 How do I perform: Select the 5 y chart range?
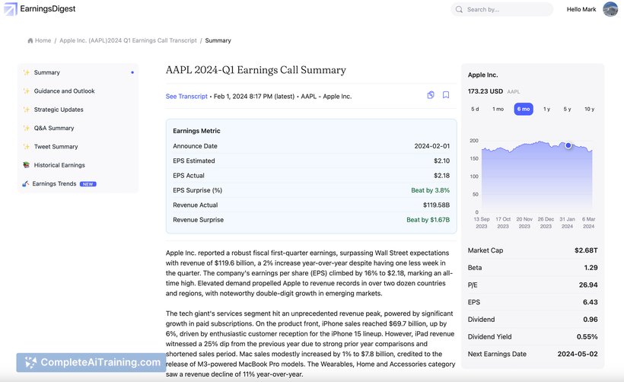[567, 109]
